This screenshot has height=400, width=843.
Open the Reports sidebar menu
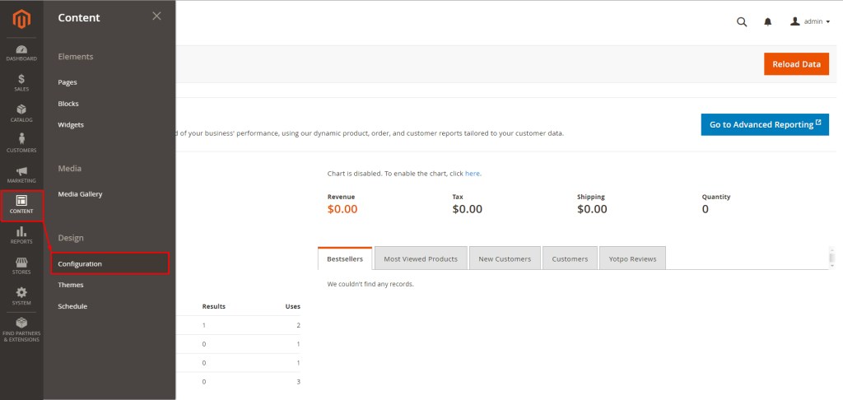point(21,235)
